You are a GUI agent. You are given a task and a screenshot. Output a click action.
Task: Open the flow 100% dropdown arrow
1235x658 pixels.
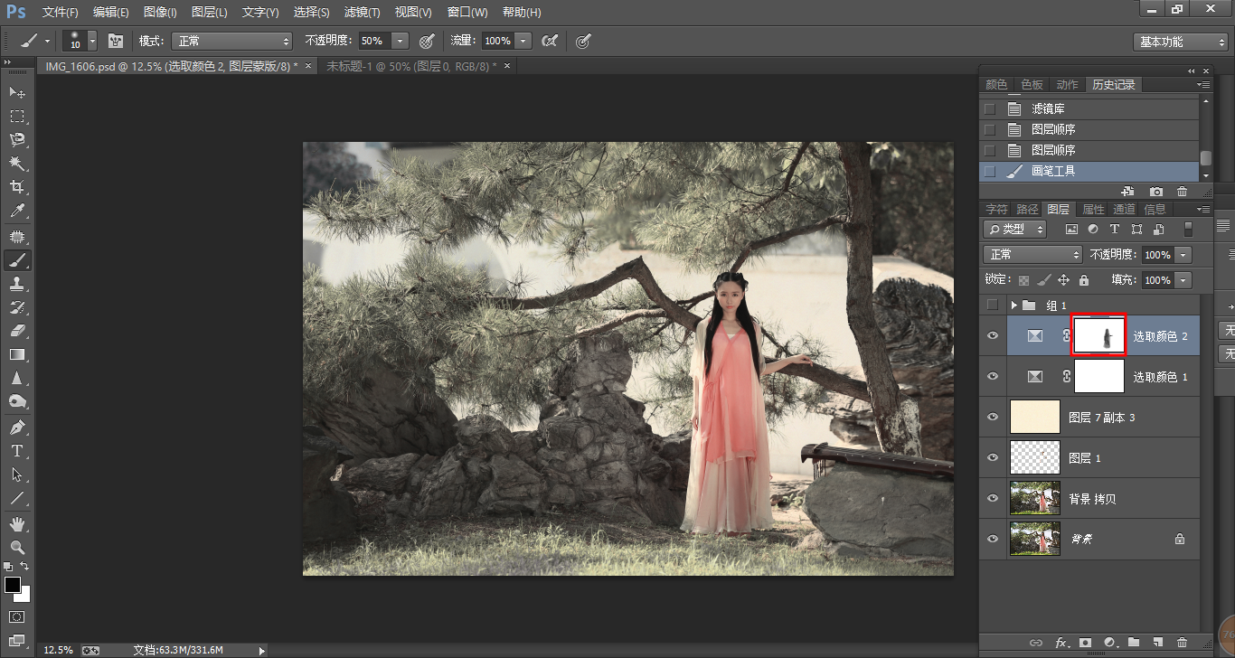point(524,41)
